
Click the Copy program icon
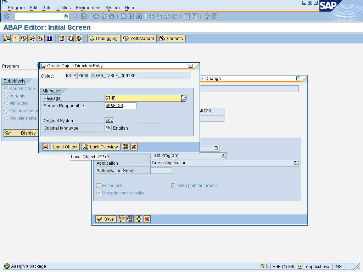(70, 38)
